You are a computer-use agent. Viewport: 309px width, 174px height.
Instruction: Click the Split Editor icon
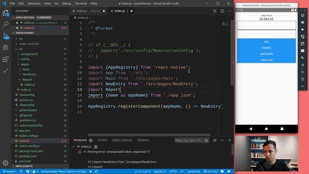222,11
